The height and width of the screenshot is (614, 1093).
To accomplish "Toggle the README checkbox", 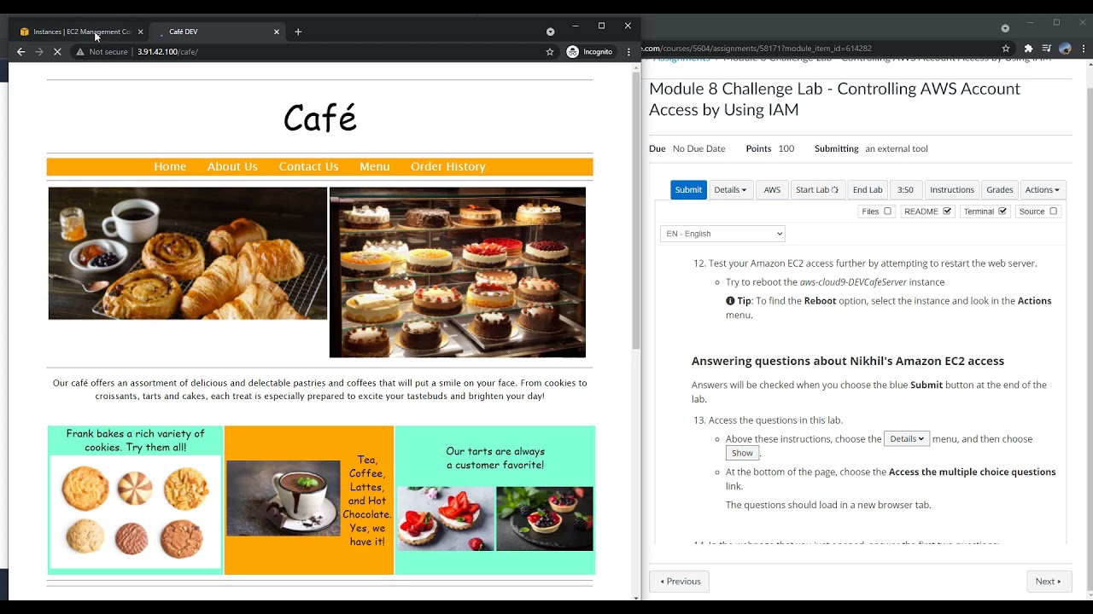I will pos(947,211).
